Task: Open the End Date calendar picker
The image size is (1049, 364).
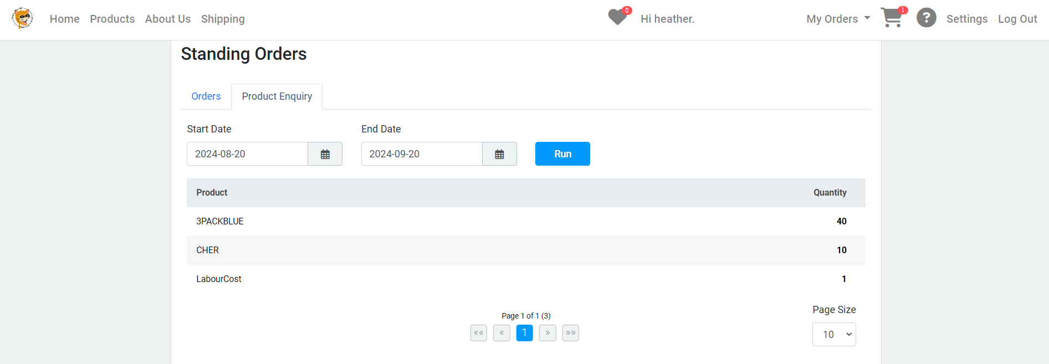Action: pyautogui.click(x=499, y=154)
